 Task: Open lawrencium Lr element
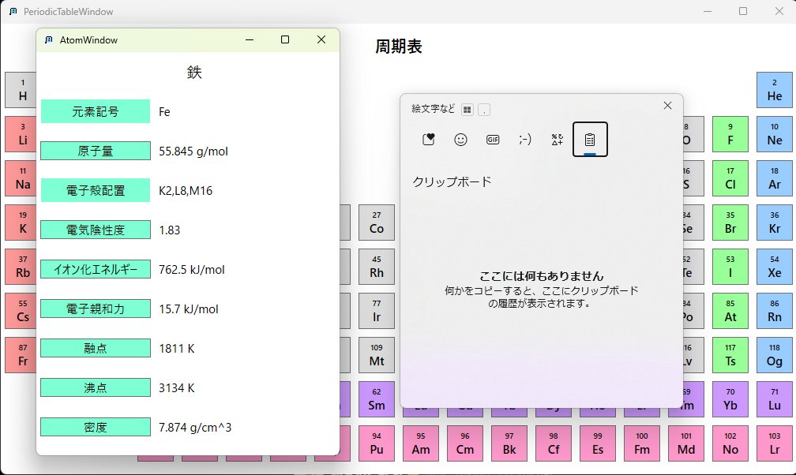(774, 443)
